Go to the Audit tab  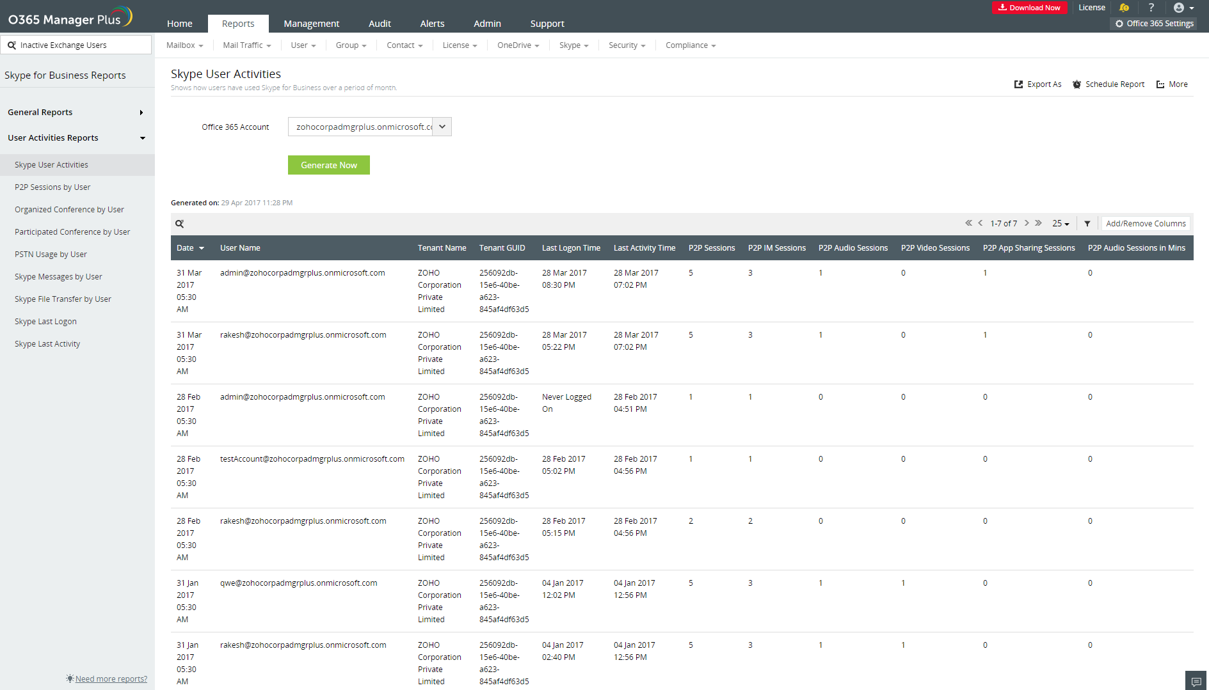point(380,24)
